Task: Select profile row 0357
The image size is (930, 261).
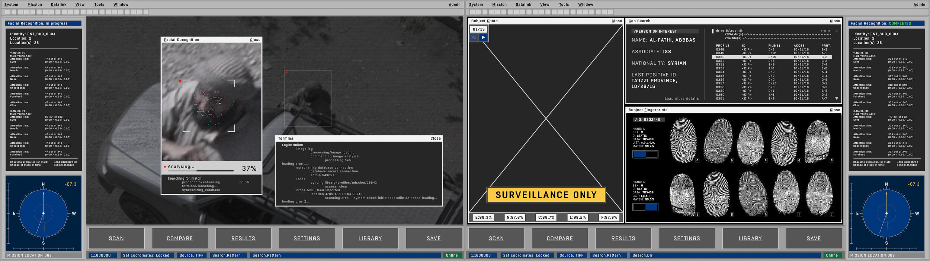Action: pyautogui.click(x=772, y=84)
